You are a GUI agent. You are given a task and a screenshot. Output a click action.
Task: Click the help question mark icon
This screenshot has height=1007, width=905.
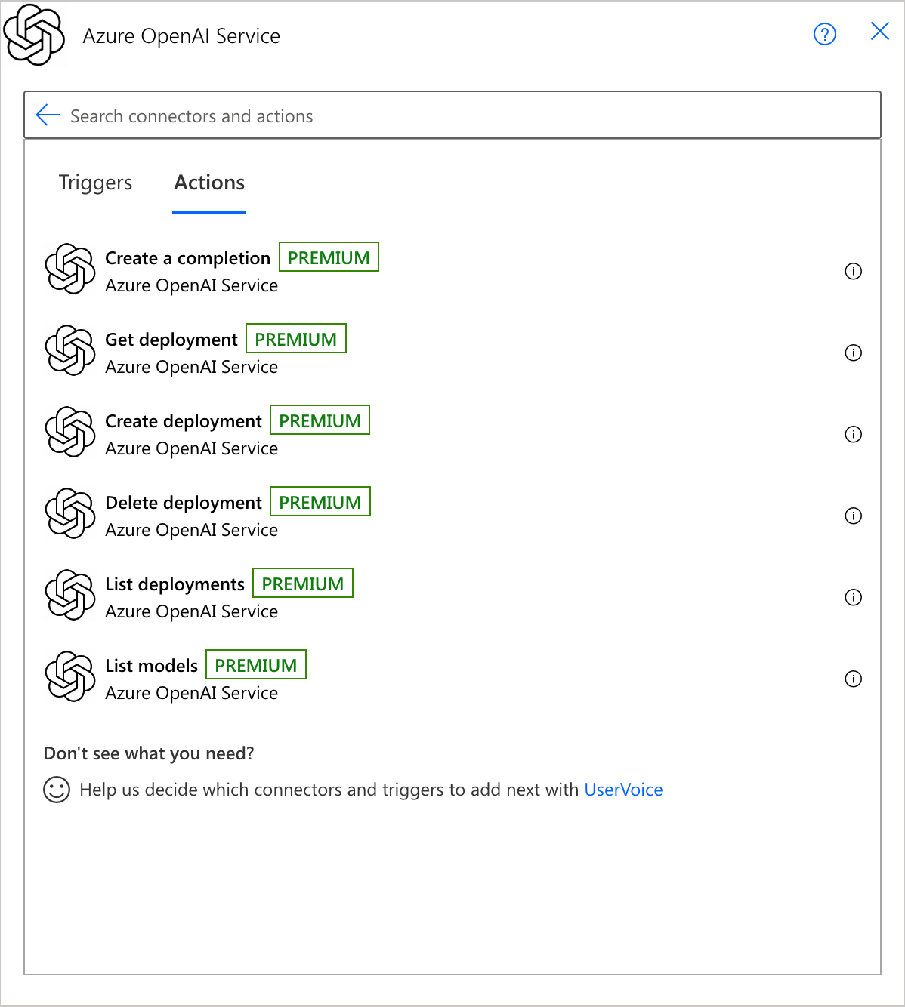pyautogui.click(x=824, y=34)
